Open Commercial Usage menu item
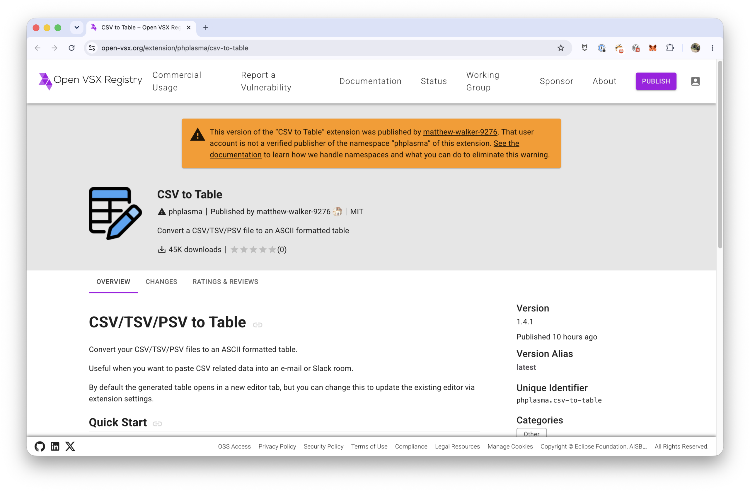This screenshot has width=750, height=491. 177,81
